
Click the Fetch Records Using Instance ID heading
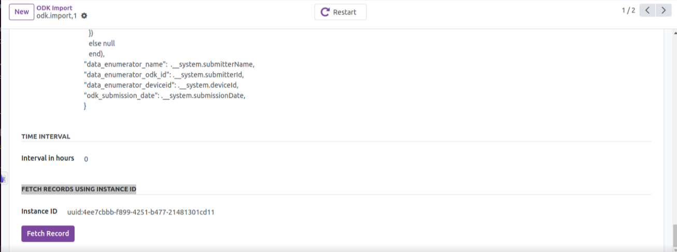click(79, 189)
